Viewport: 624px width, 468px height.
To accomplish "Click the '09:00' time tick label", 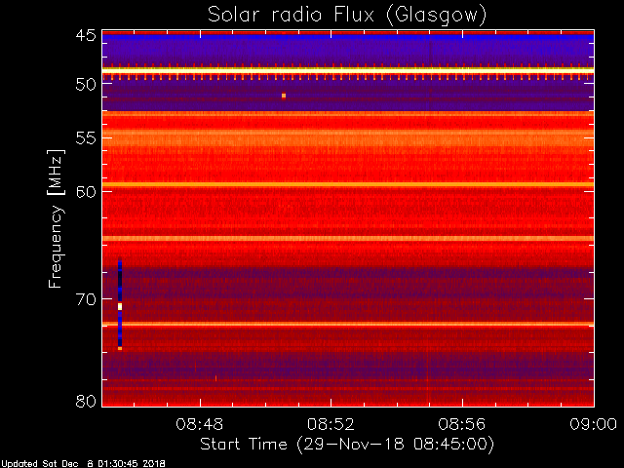I will (x=593, y=424).
